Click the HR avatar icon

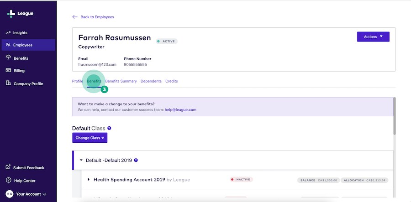pos(10,194)
